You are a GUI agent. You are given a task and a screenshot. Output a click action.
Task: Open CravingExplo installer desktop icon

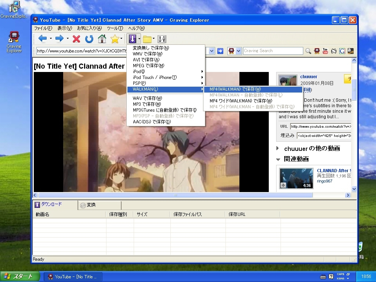point(14,10)
